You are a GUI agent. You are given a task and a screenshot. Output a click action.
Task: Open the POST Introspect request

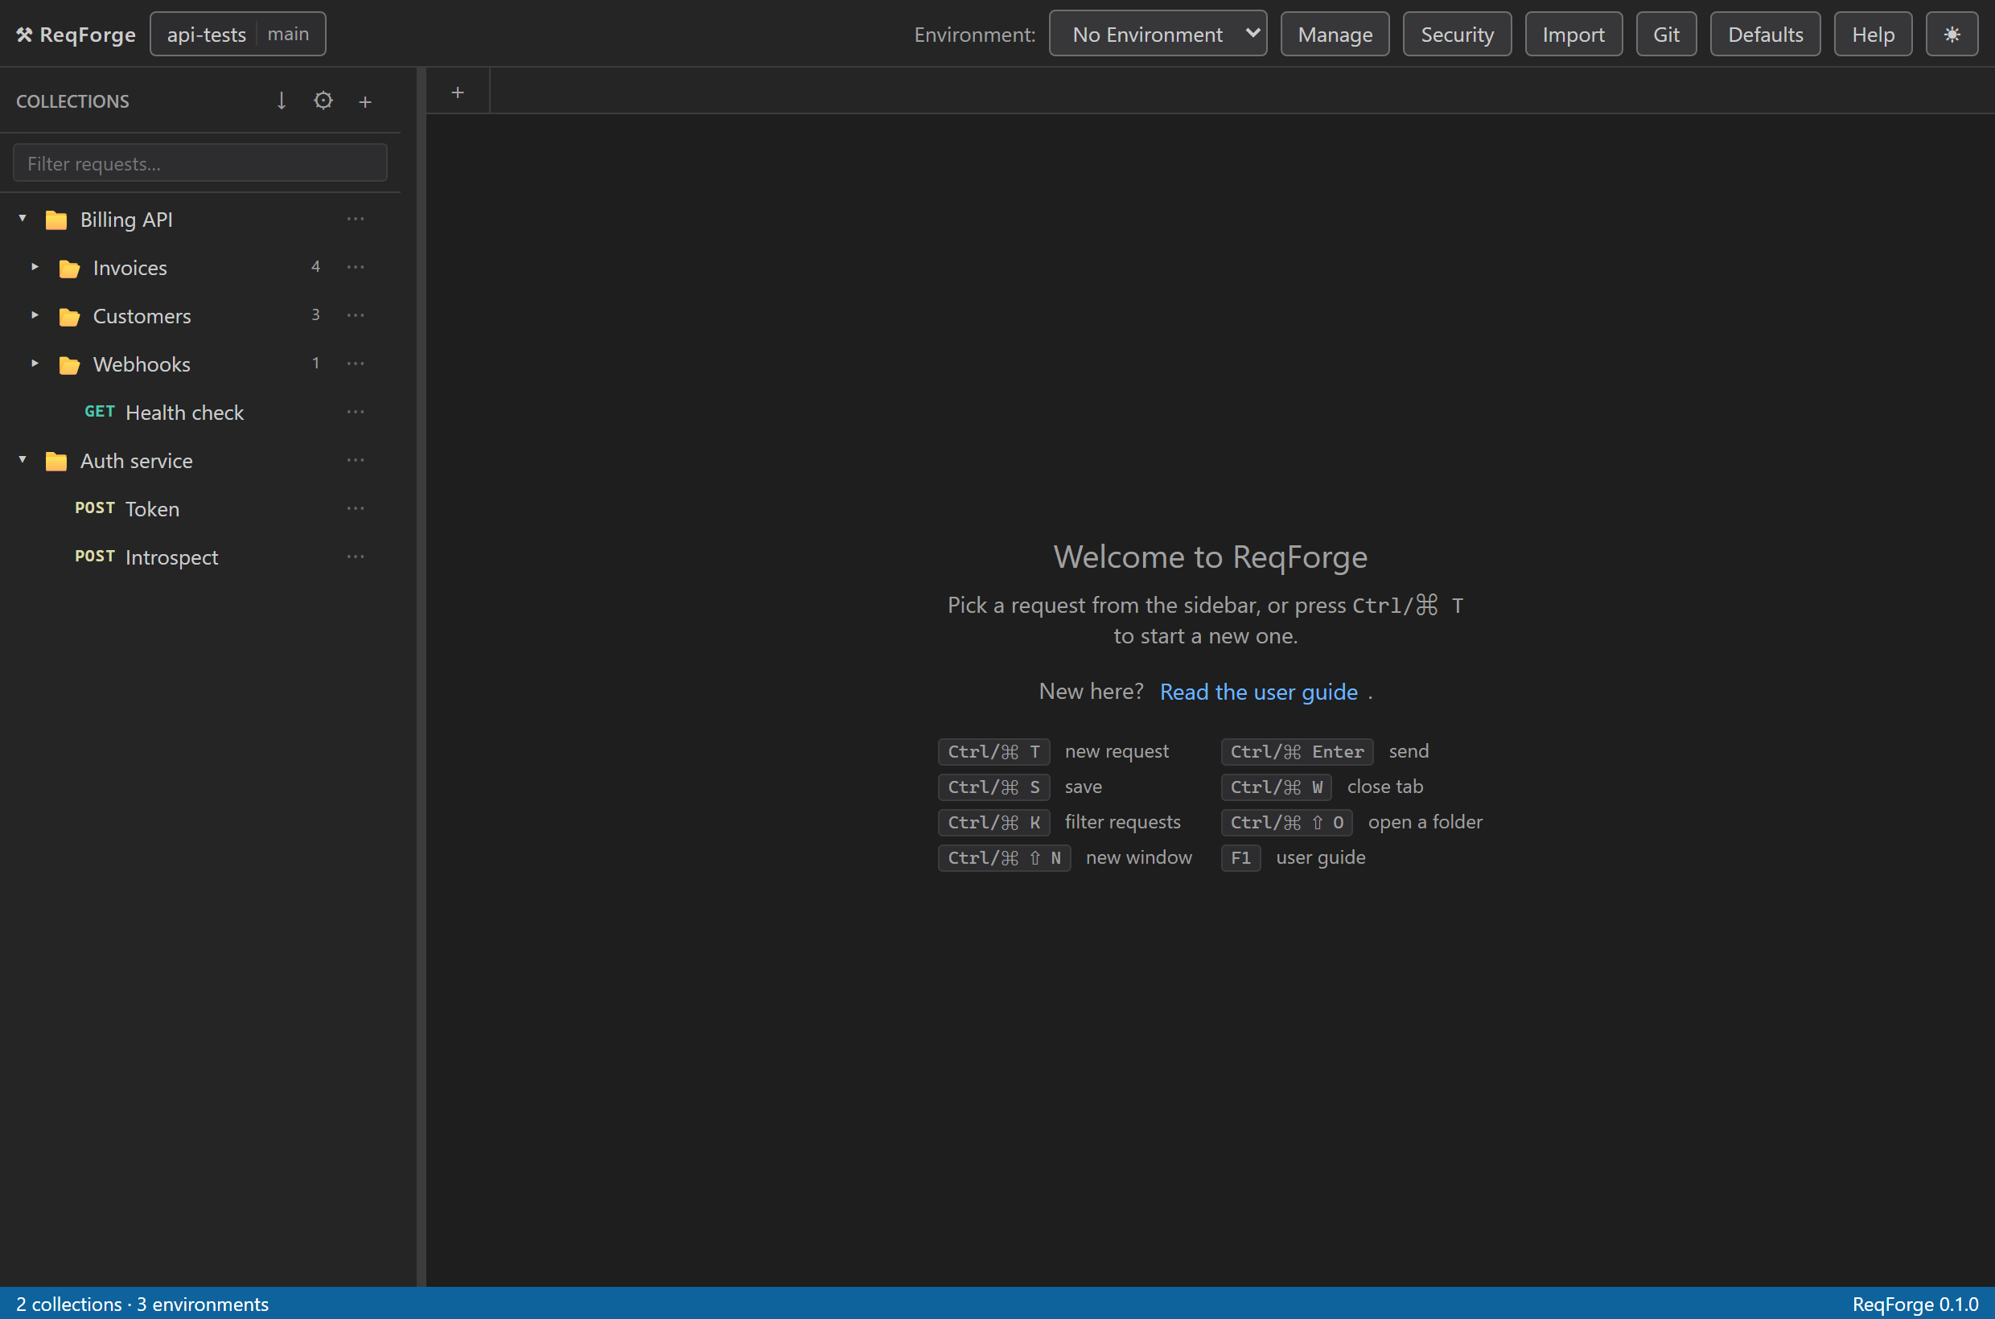coord(200,557)
